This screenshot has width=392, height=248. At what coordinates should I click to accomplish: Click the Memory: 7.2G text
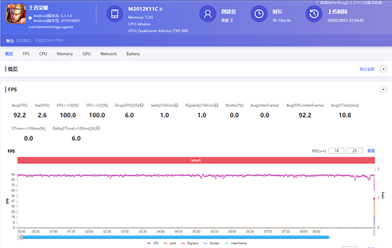click(140, 17)
